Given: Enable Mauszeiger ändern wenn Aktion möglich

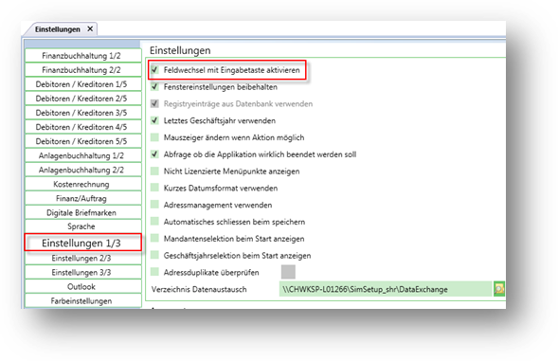Looking at the screenshot, I should point(154,137).
